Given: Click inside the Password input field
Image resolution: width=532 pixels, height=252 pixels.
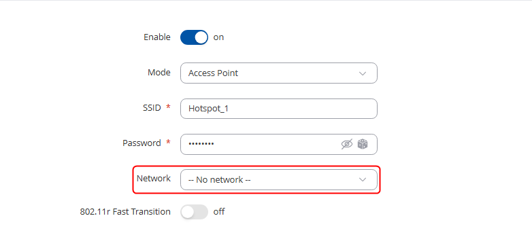Looking at the screenshot, I should click(x=260, y=144).
